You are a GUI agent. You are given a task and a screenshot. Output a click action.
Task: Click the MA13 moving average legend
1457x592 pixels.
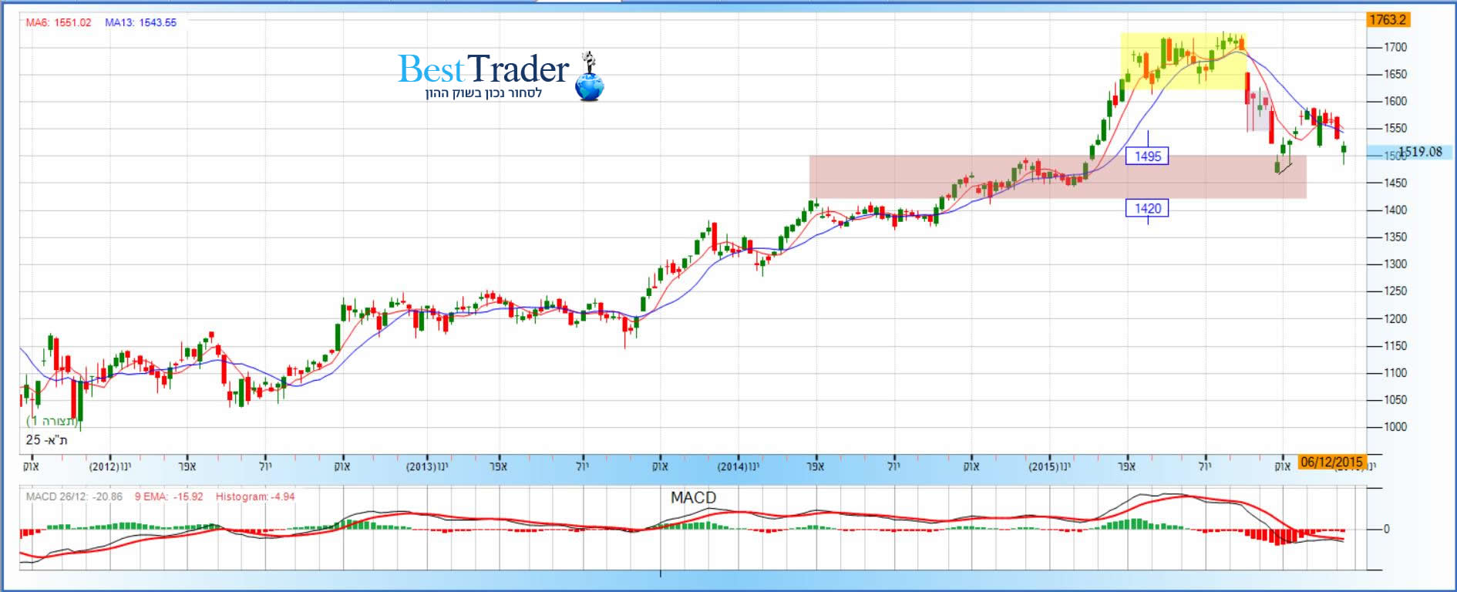pyautogui.click(x=140, y=22)
